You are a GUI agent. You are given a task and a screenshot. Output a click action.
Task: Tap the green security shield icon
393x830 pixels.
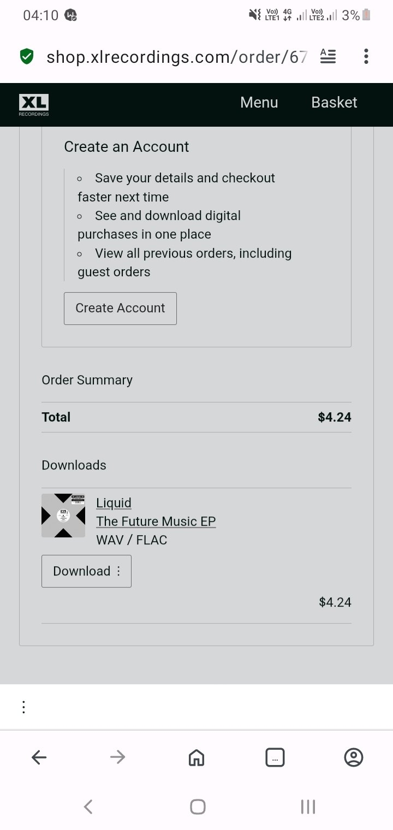(x=27, y=56)
